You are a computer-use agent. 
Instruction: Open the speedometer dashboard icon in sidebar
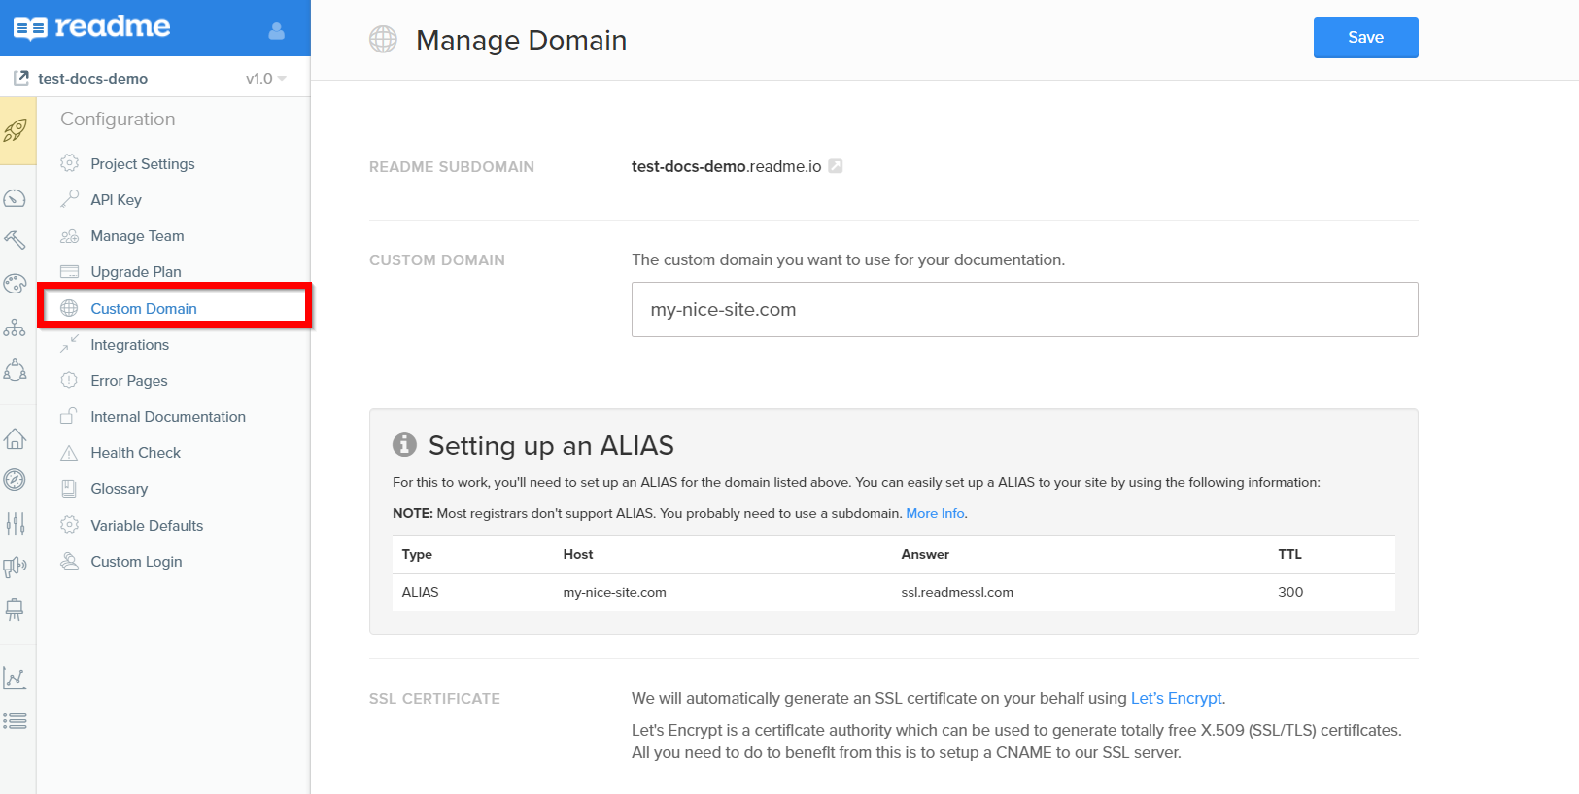[15, 199]
